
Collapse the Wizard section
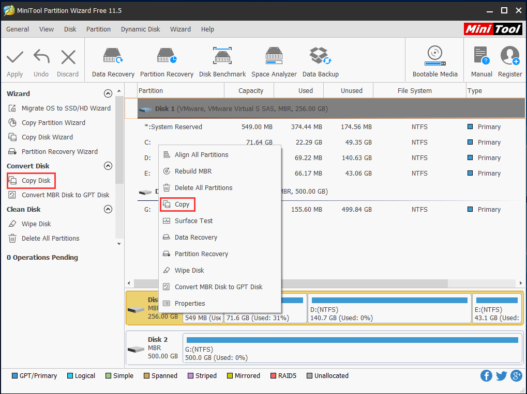point(108,93)
